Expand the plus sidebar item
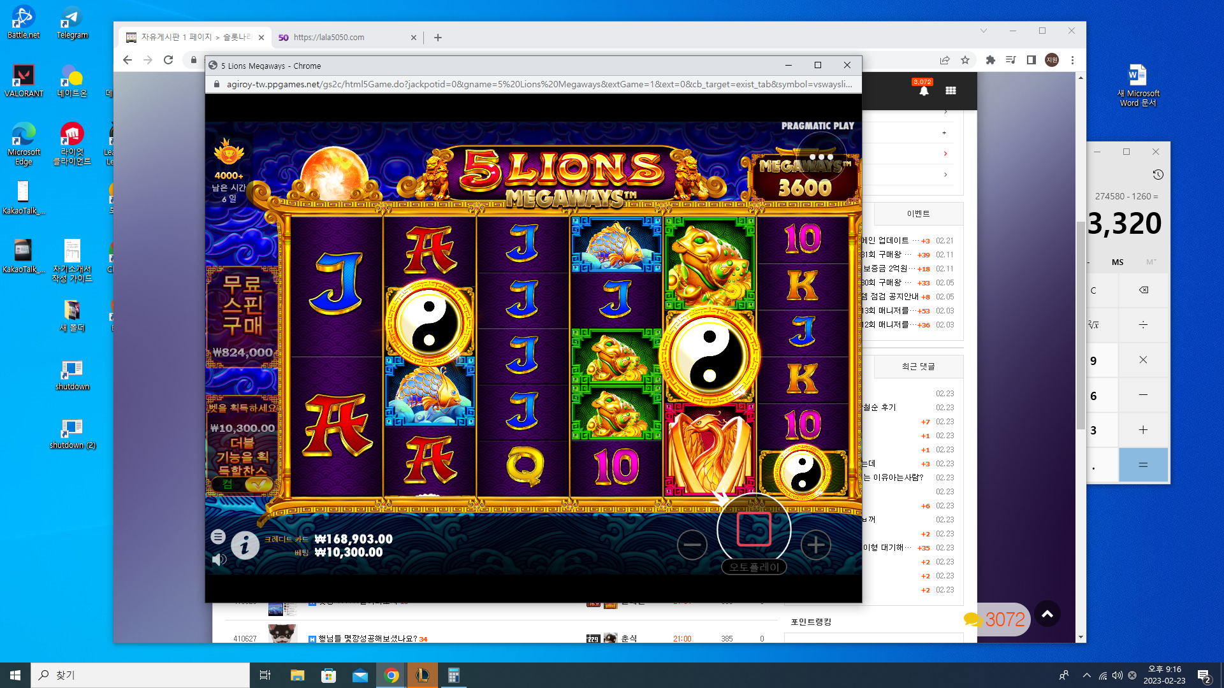Image resolution: width=1224 pixels, height=688 pixels. 945,133
